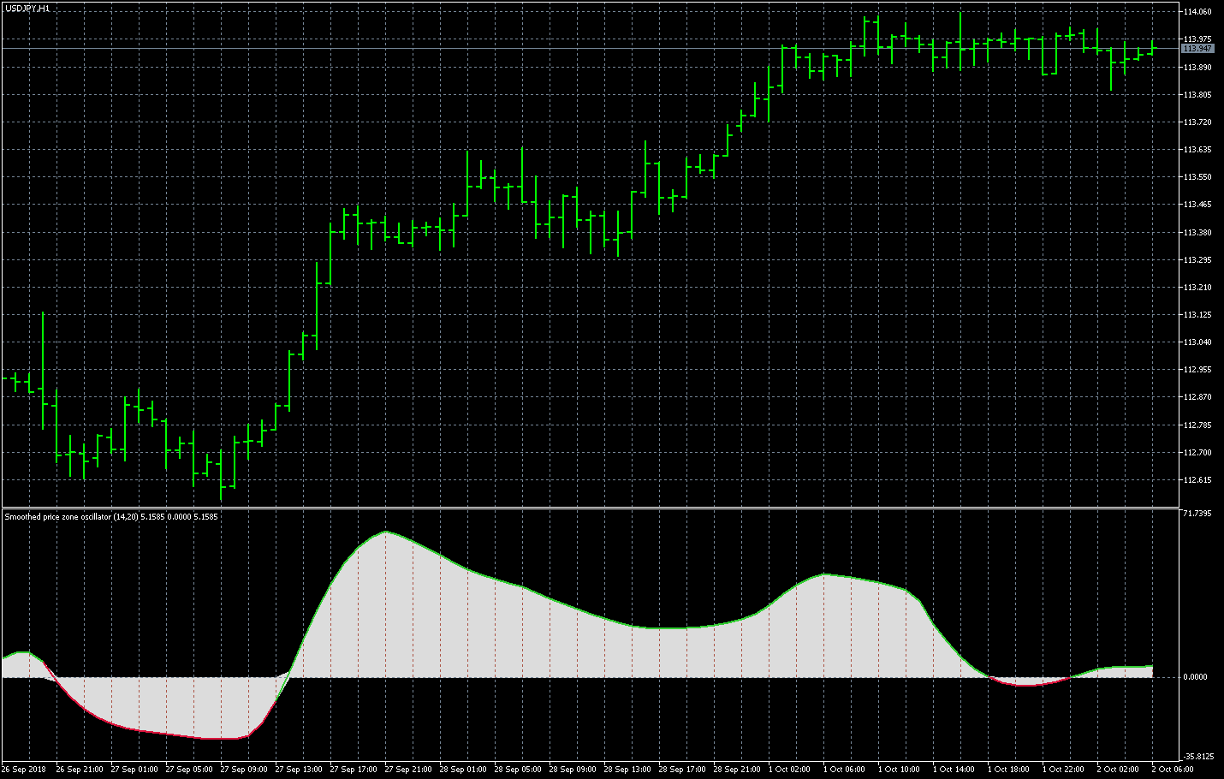Select the 28 Sep 05:00 time axis label
Viewport: 1224px width, 779px height.
518,770
